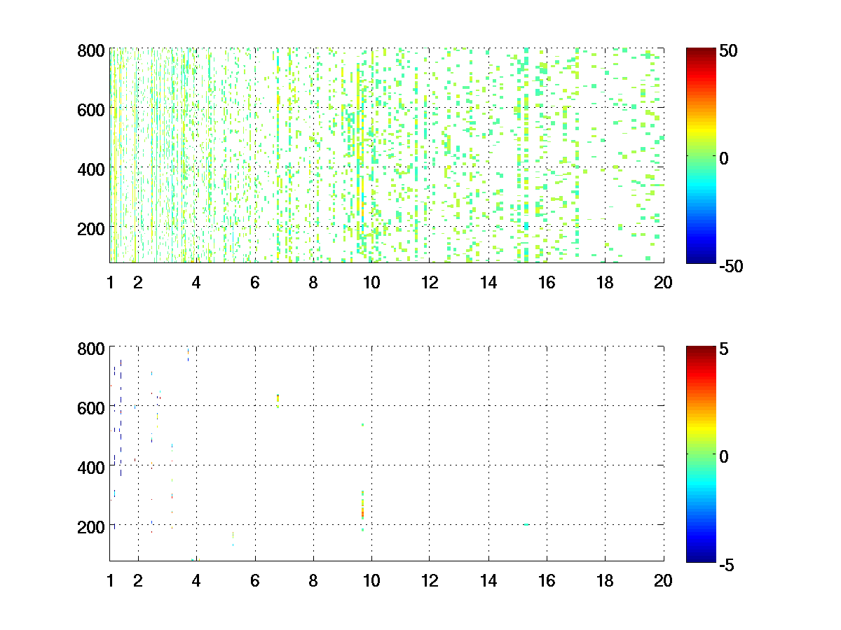Click the bottom plot's colorbar

click(701, 454)
